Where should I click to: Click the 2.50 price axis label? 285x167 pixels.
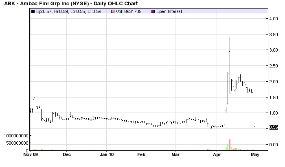tap(274, 66)
